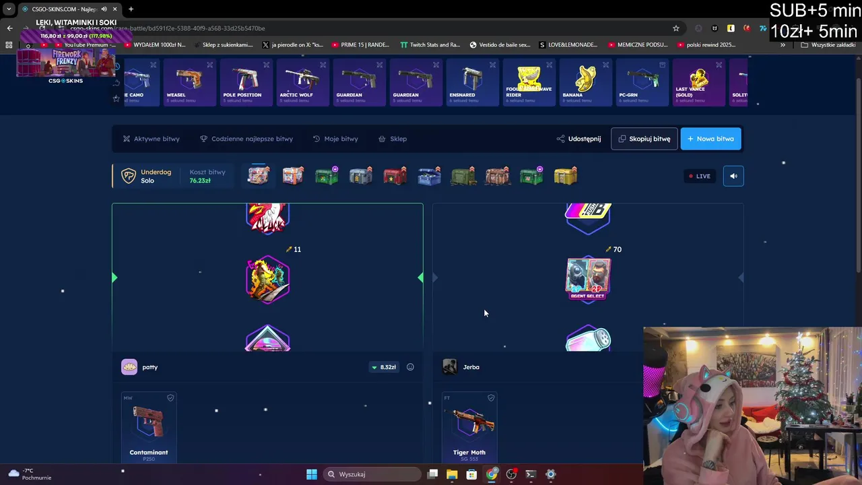The width and height of the screenshot is (862, 485).
Task: Open the LAST VANCE (GOLD) drop card
Action: pyautogui.click(x=698, y=83)
